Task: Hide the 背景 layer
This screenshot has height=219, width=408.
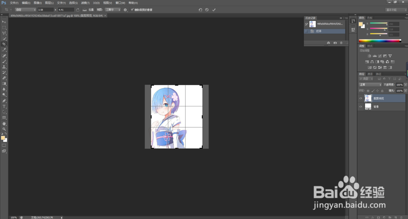Action: tap(361, 106)
